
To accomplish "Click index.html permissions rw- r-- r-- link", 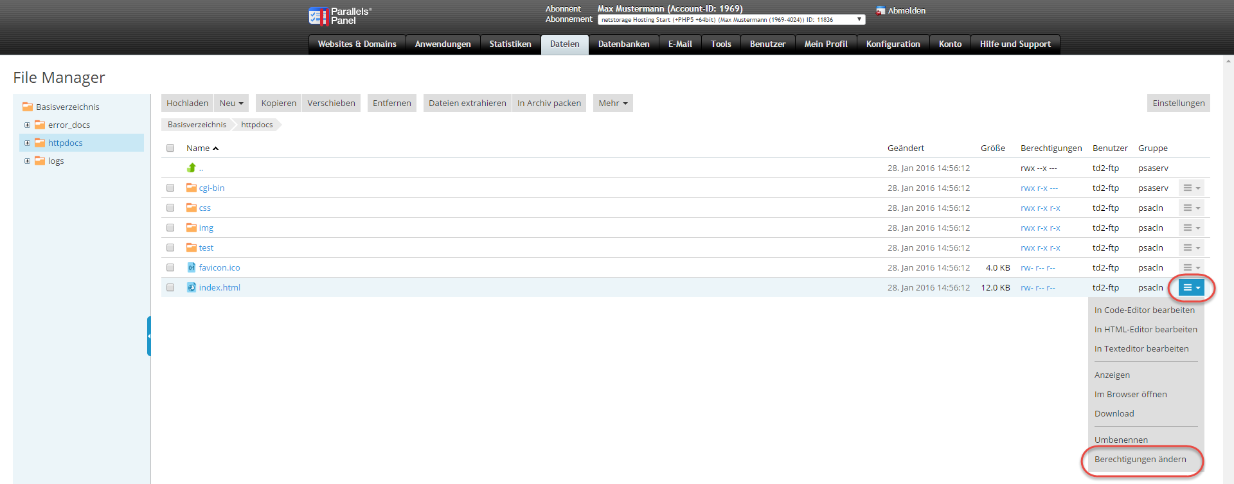I will tap(1038, 287).
